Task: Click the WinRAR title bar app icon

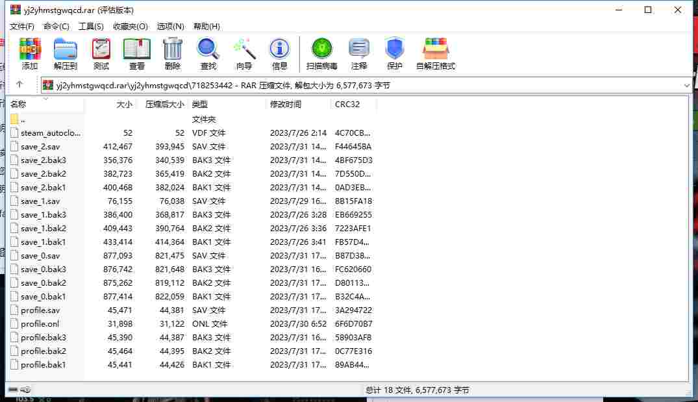Action: click(x=16, y=9)
